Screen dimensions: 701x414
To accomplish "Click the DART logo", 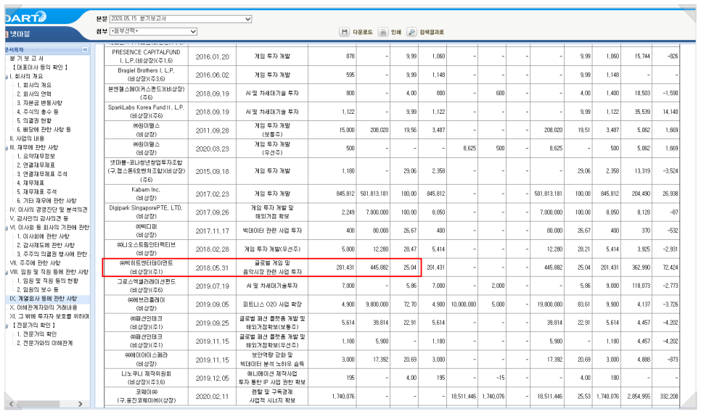I will coord(25,17).
